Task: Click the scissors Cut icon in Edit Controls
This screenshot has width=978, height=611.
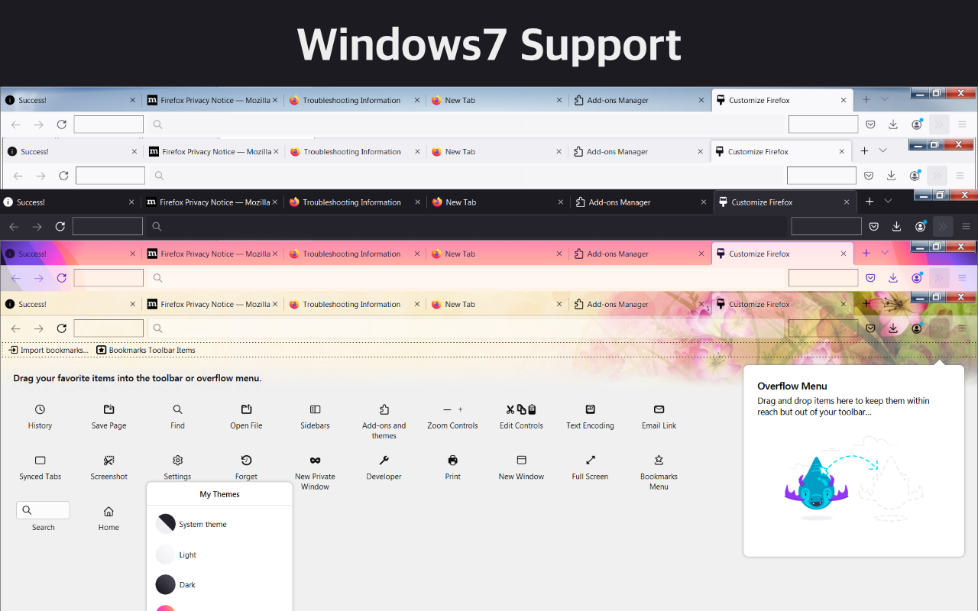Action: pyautogui.click(x=510, y=409)
